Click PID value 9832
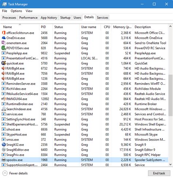Image resolution: width=173 pixels, height=180 pixels. 44,53
